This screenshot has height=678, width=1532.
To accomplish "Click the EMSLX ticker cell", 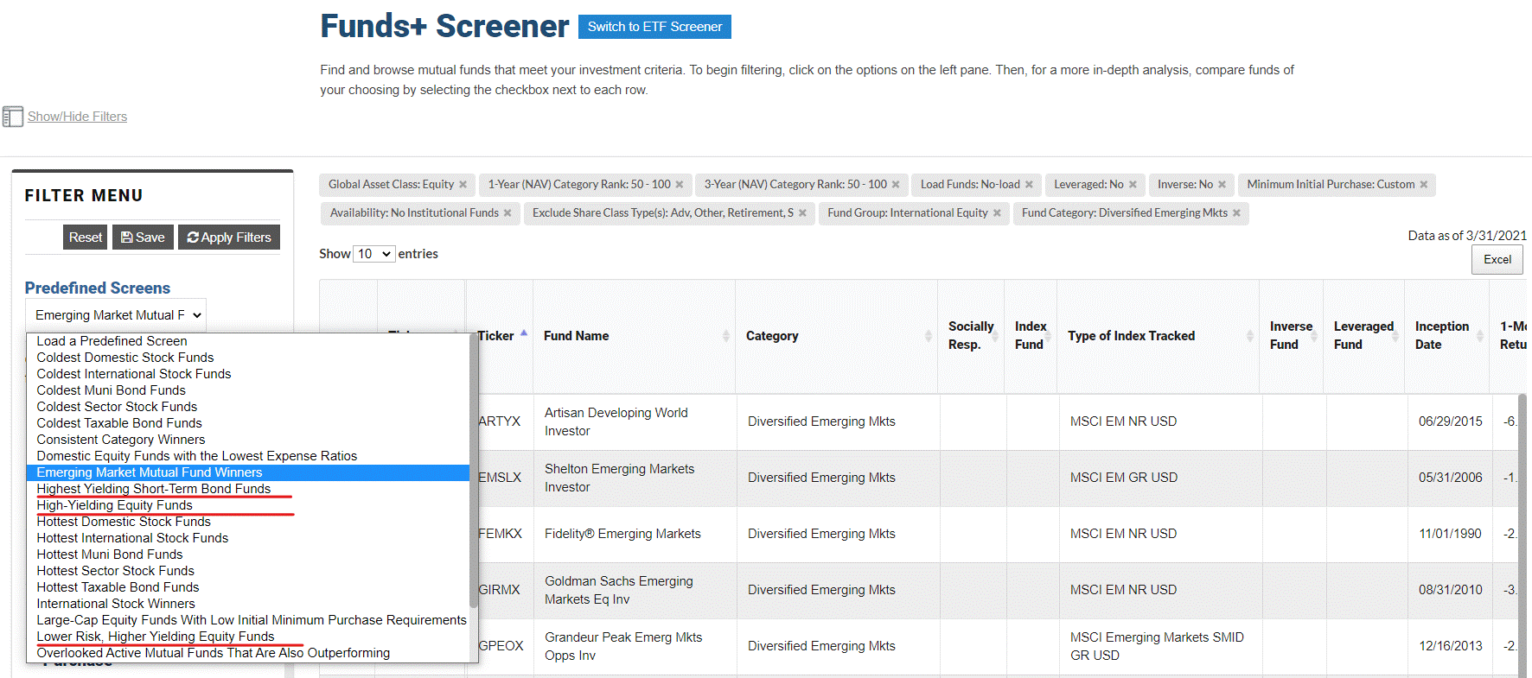I will [500, 478].
